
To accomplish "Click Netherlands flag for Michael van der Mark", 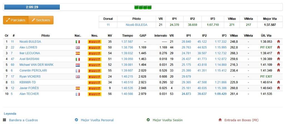I will (x=78, y=65).
